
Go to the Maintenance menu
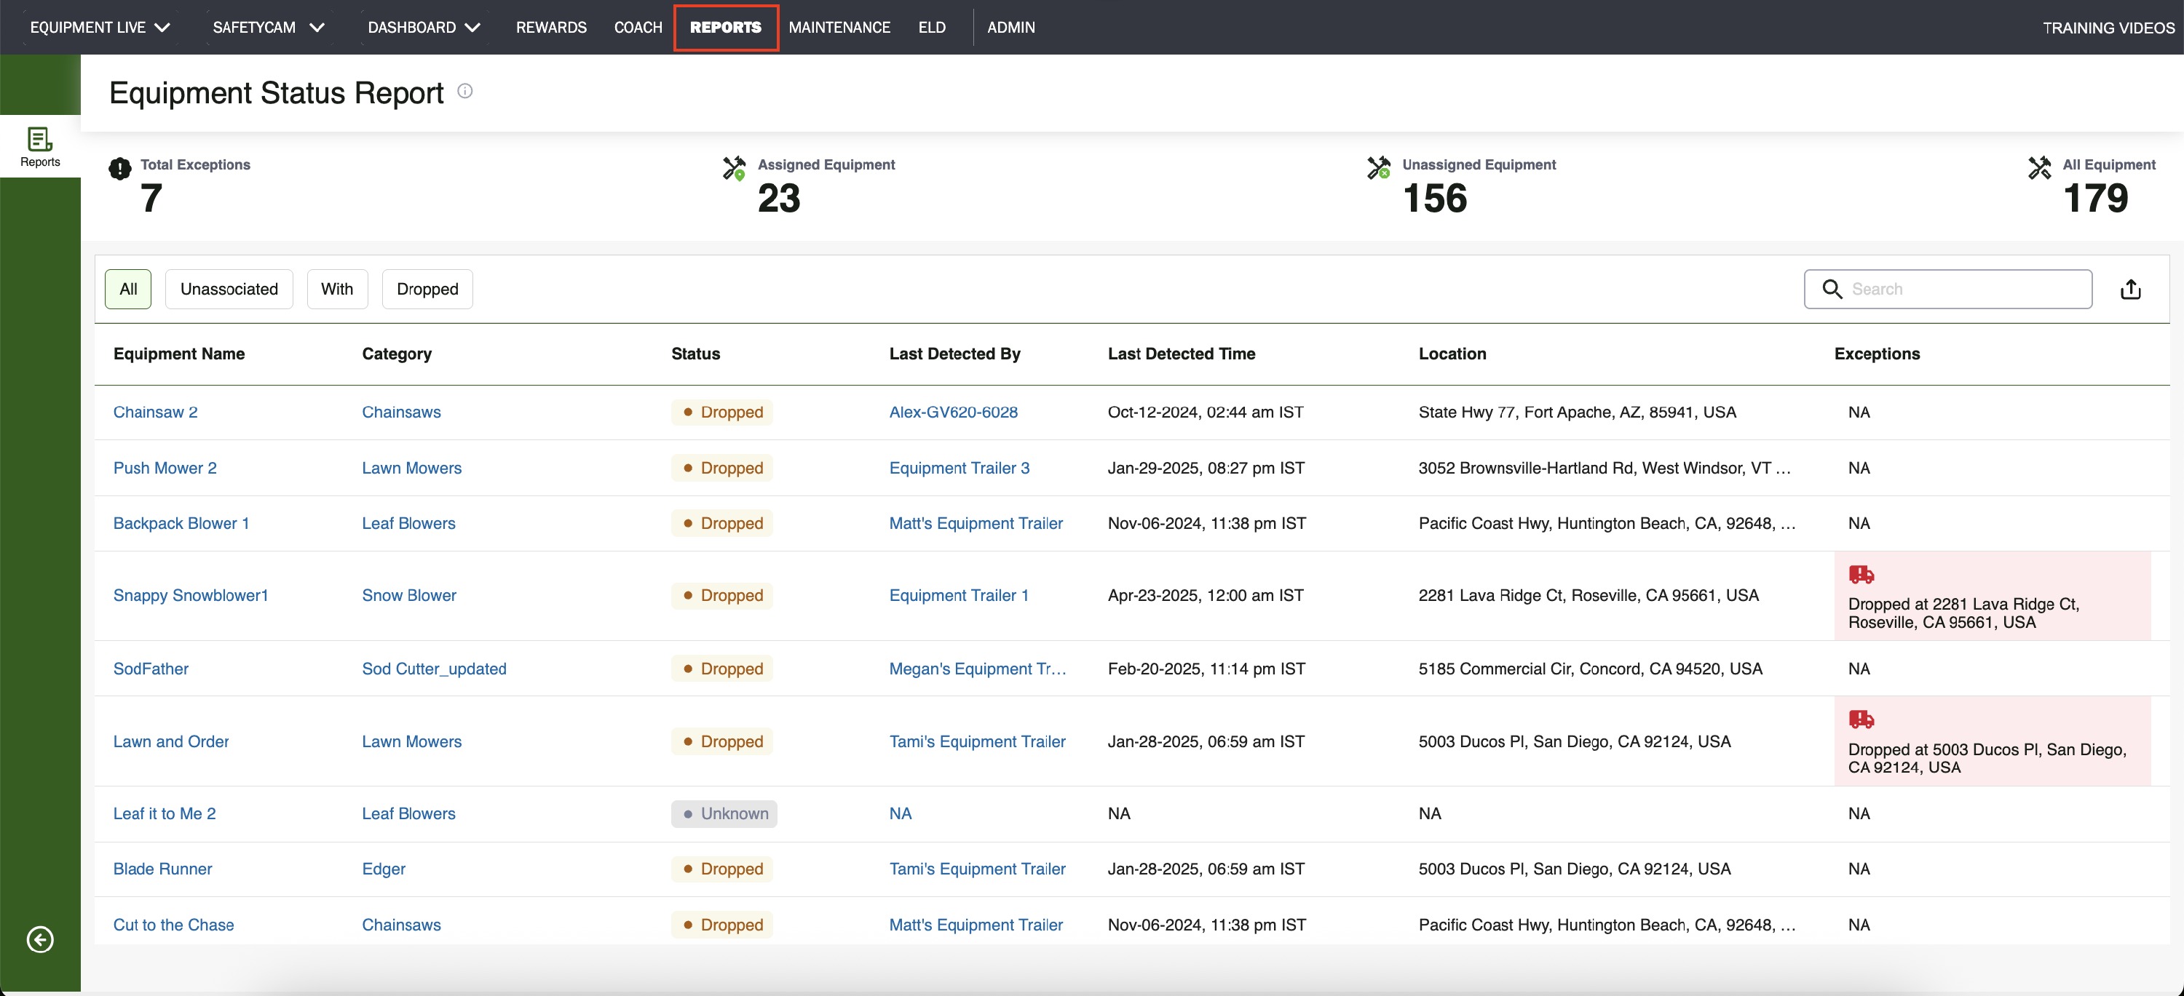coord(839,27)
